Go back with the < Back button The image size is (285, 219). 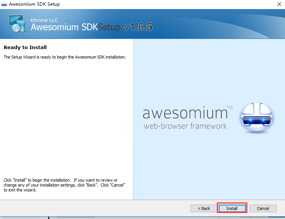[204, 208]
